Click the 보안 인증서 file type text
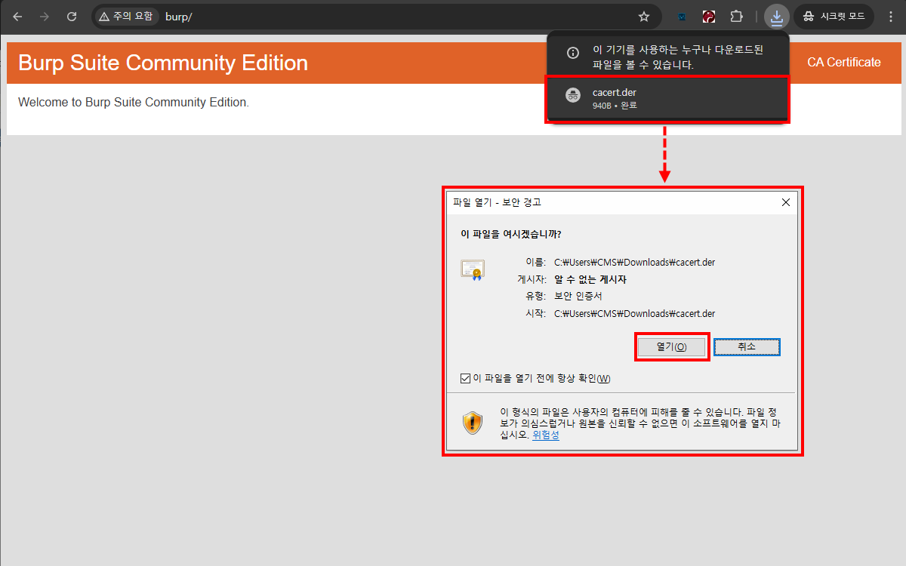This screenshot has height=566, width=906. click(578, 296)
